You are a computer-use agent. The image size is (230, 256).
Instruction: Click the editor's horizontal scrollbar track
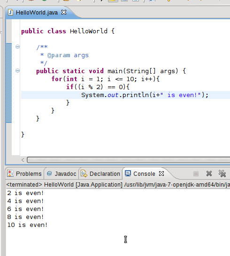128,160
